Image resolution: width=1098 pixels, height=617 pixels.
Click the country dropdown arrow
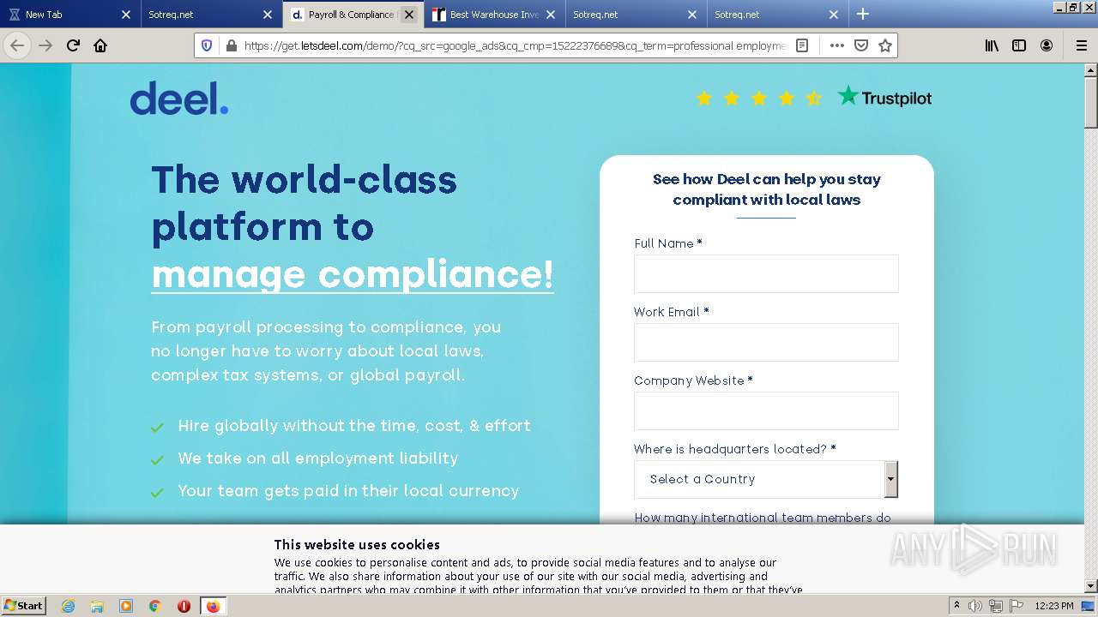[x=891, y=479]
